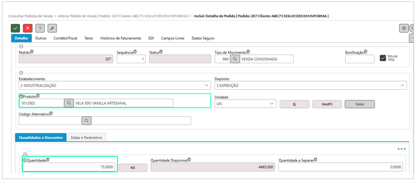Open the wrench tools icon
The height and width of the screenshot is (180, 415).
pos(52,28)
